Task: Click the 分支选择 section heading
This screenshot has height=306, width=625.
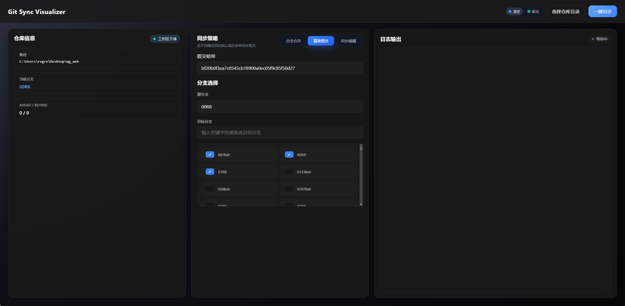Action: coord(207,83)
